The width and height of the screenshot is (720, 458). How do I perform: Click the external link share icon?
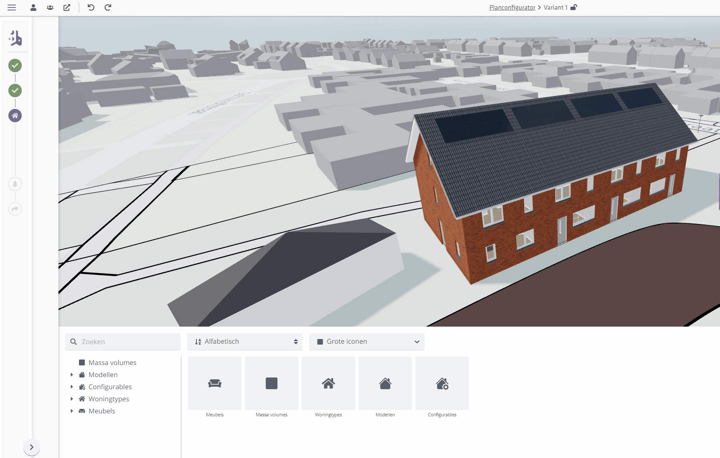click(x=67, y=8)
